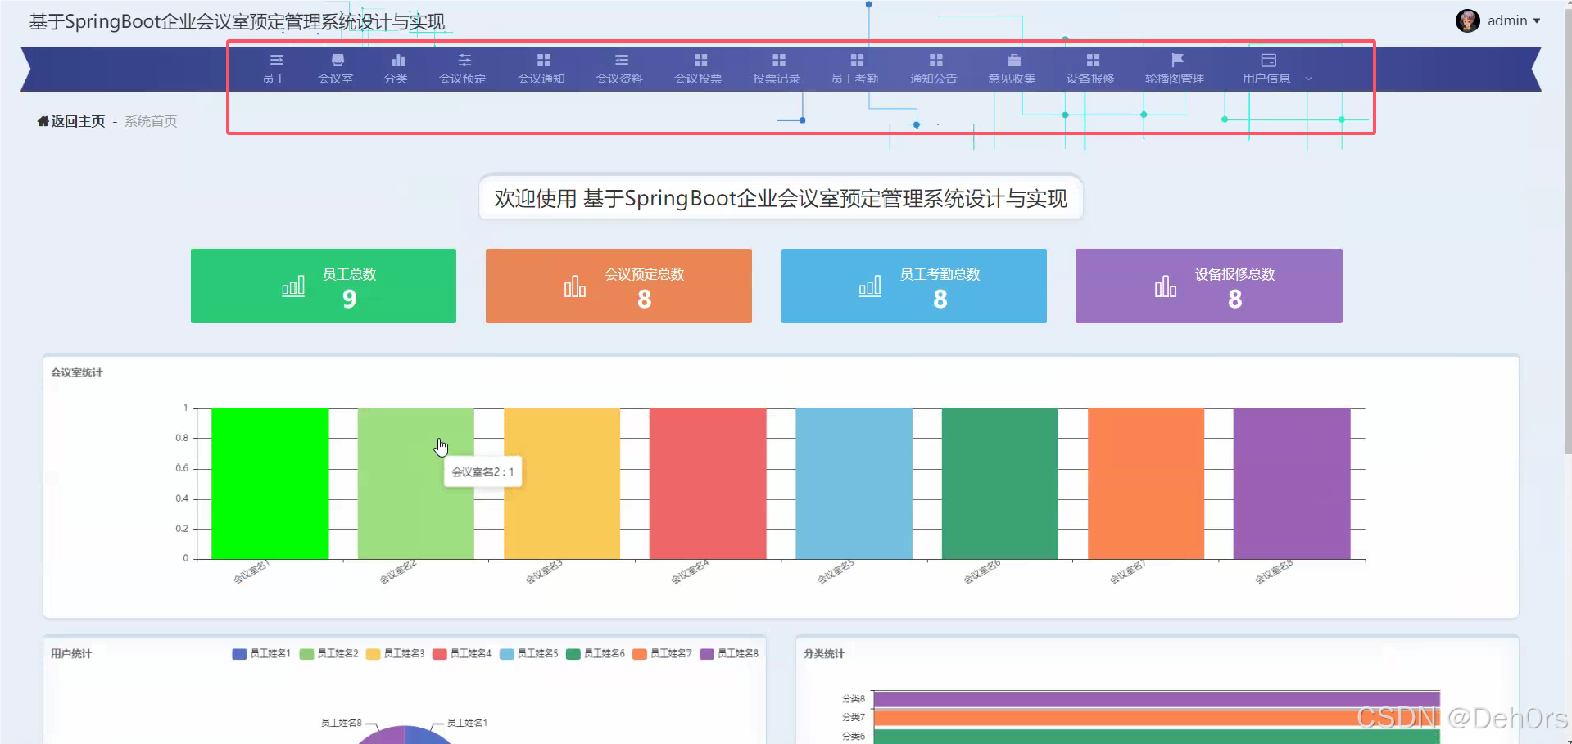
Task: Click the orange 会议预定总数 card
Action: pos(618,286)
